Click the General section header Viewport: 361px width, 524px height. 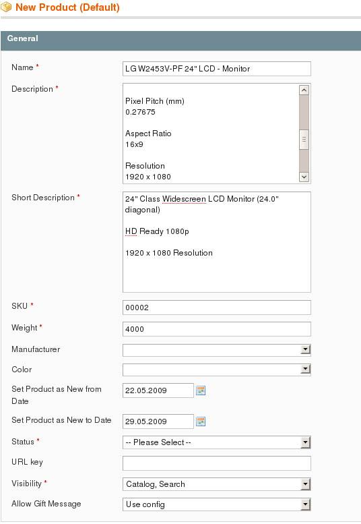pos(180,40)
